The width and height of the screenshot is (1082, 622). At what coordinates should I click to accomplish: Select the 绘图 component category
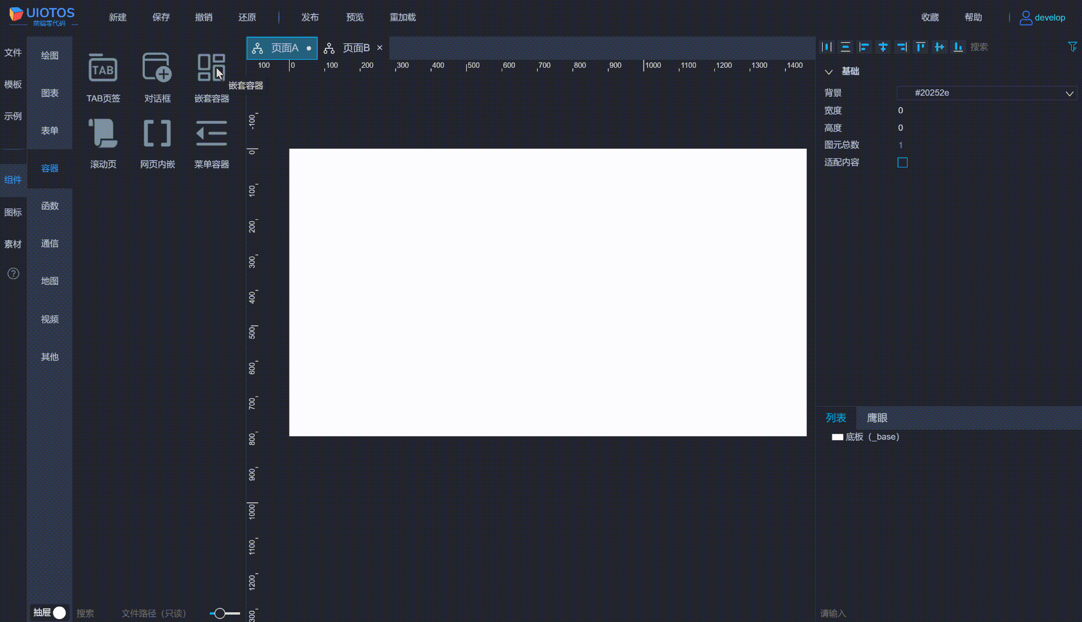click(50, 56)
